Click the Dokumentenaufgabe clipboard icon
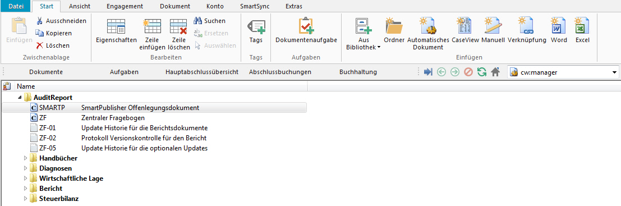This screenshot has width=621, height=206. pyautogui.click(x=306, y=26)
